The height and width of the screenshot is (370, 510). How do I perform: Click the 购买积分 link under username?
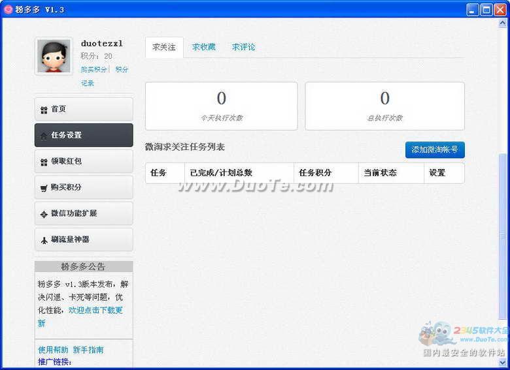pos(93,69)
